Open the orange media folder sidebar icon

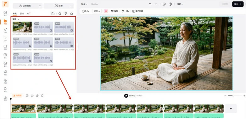tap(5, 22)
